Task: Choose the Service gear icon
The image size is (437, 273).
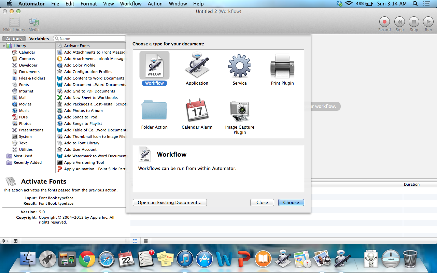Action: pos(240,66)
